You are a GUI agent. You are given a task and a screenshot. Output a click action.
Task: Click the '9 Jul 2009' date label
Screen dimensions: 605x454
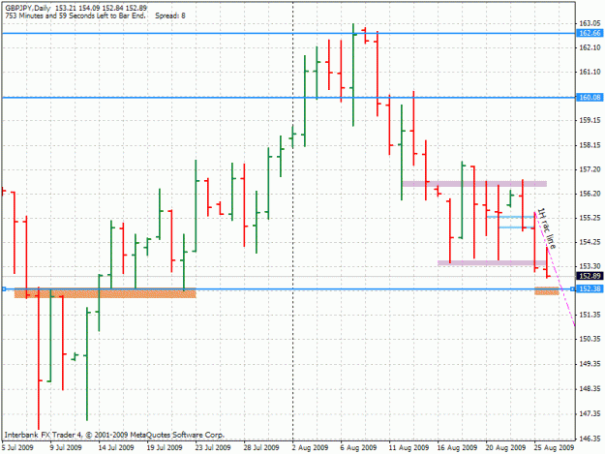click(66, 448)
